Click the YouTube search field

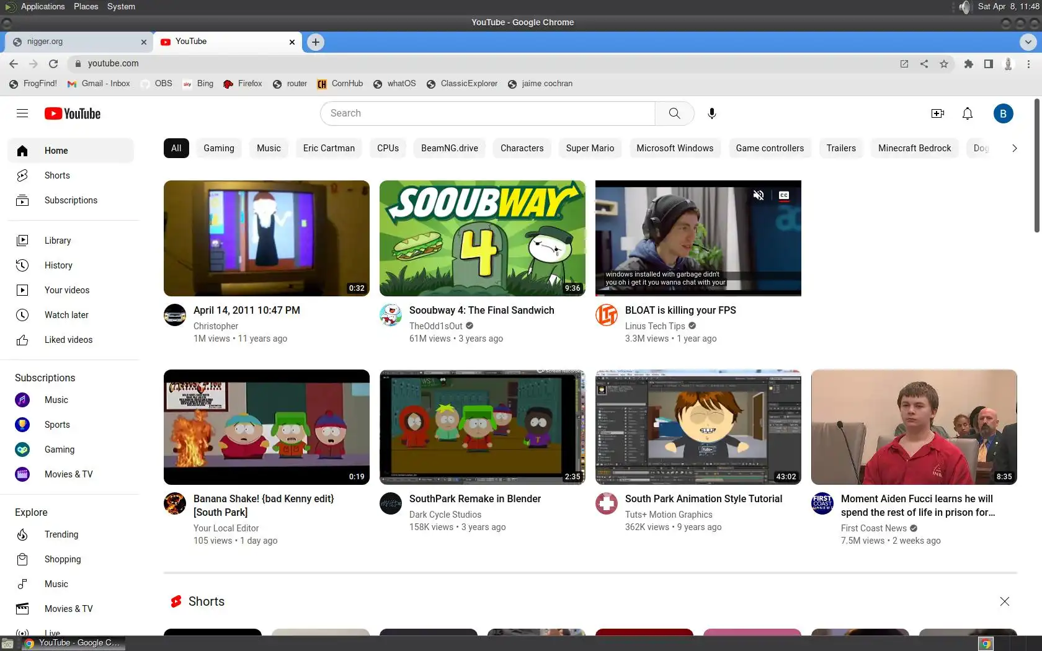(x=488, y=113)
